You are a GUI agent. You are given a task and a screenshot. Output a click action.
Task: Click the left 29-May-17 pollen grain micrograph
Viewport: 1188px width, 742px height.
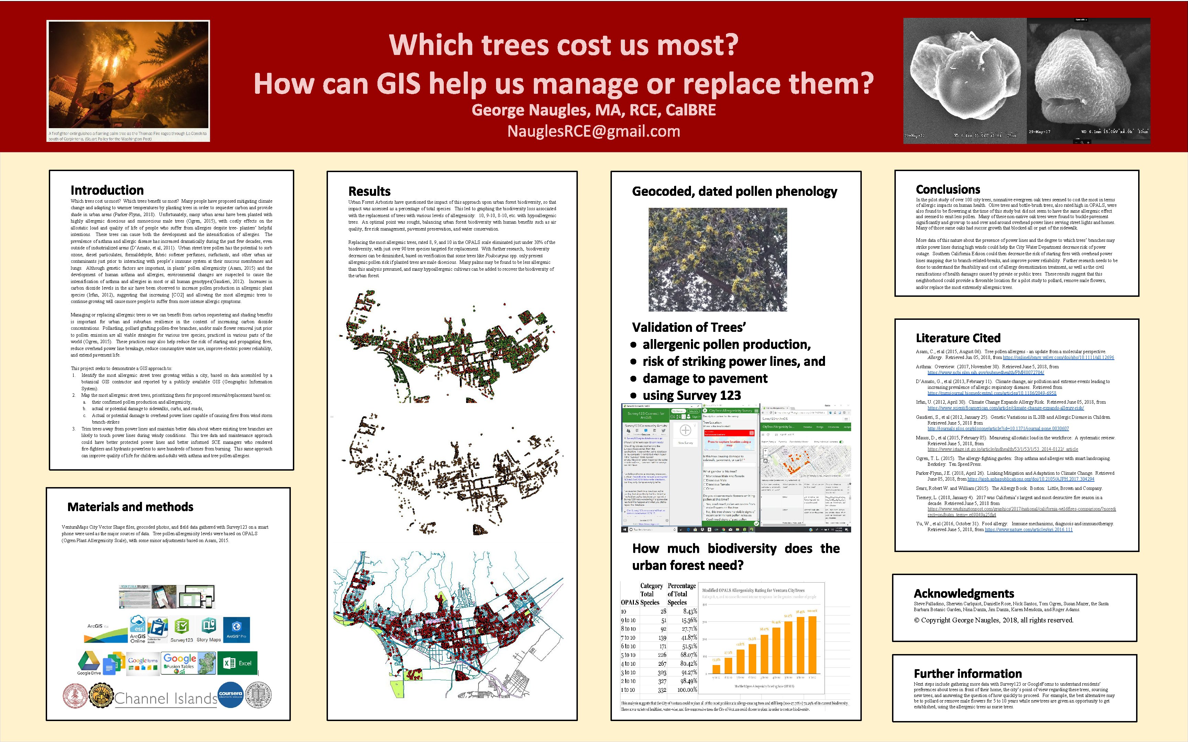click(965, 81)
